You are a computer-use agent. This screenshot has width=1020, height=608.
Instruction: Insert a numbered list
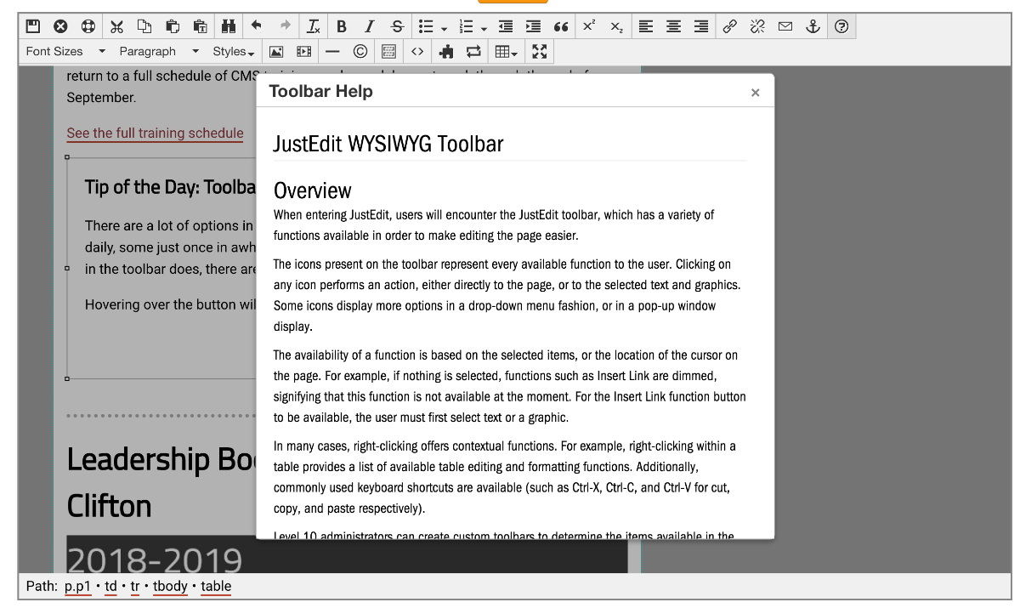click(465, 27)
